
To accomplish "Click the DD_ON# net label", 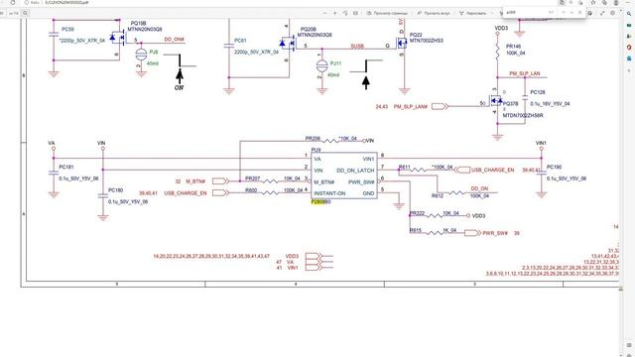I will tap(175, 40).
